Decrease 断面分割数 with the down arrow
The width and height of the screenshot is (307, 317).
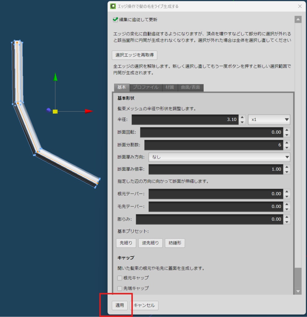tap(287, 148)
